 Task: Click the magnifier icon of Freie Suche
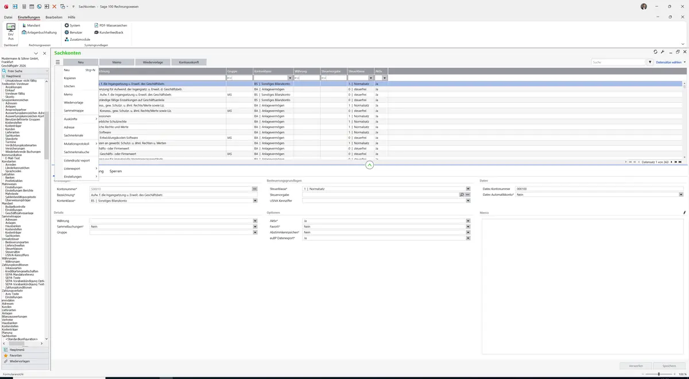(5, 71)
